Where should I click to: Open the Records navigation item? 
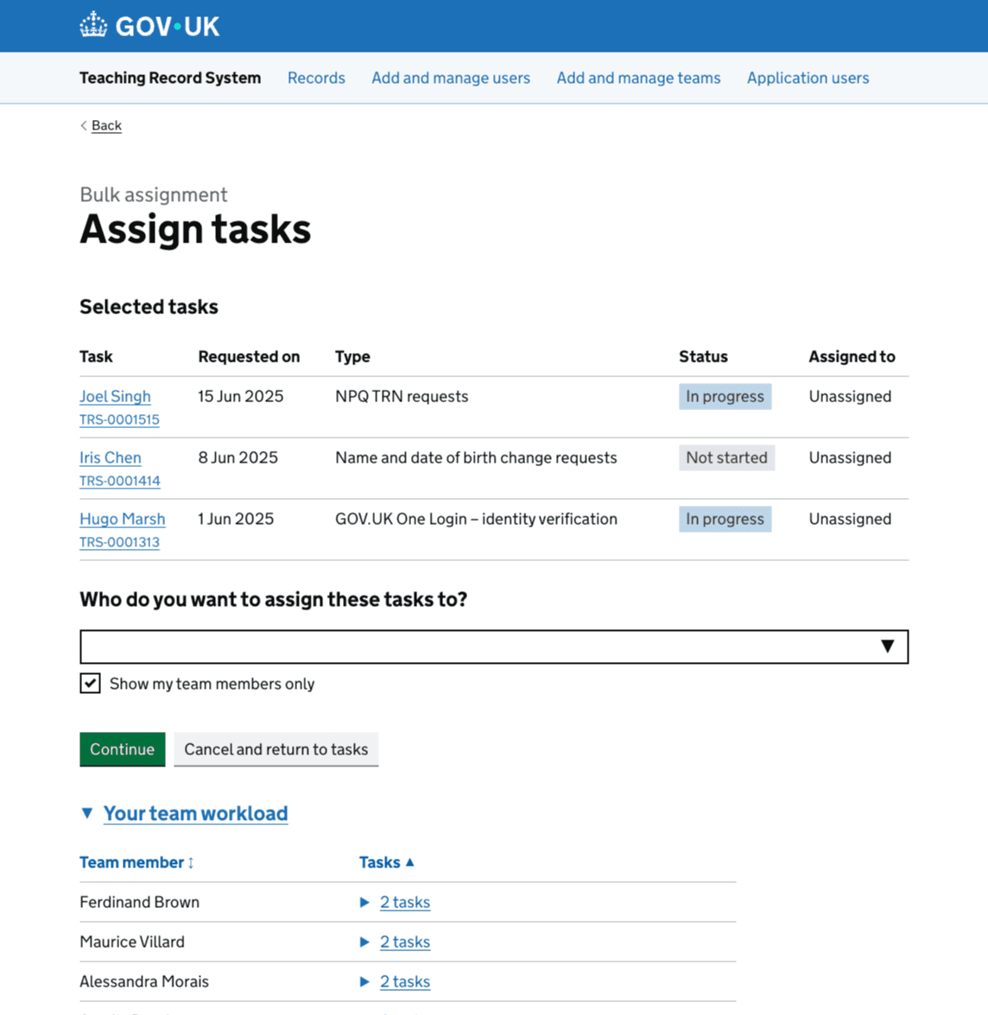(x=316, y=78)
